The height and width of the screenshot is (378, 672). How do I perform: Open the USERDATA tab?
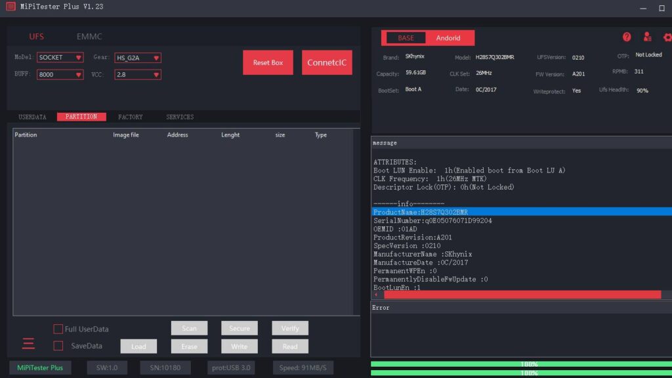(32, 117)
